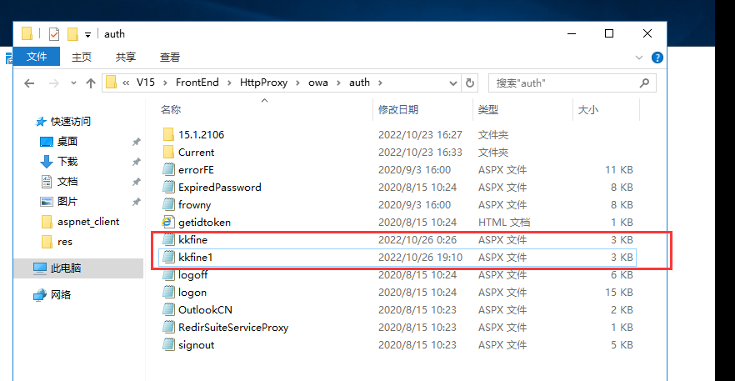Sort files by 修改日期 column header
Screen dimensions: 735x381
coord(398,110)
